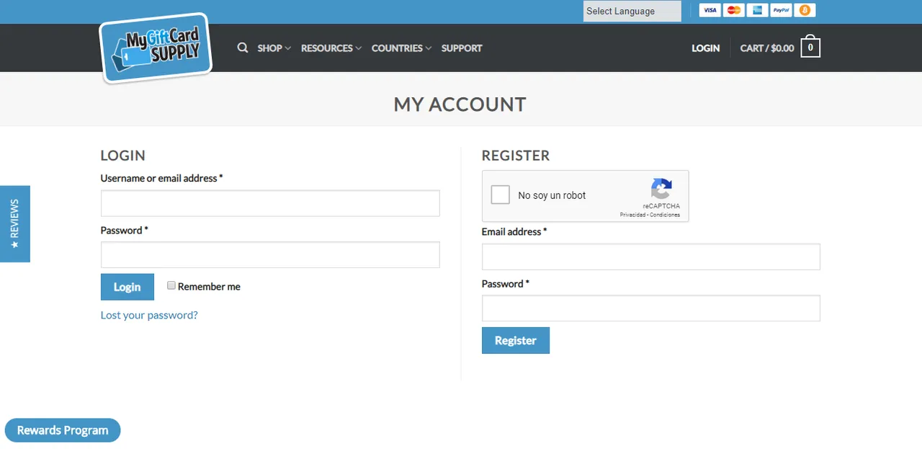
Task: Click the LOGIN section heading
Action: [123, 156]
